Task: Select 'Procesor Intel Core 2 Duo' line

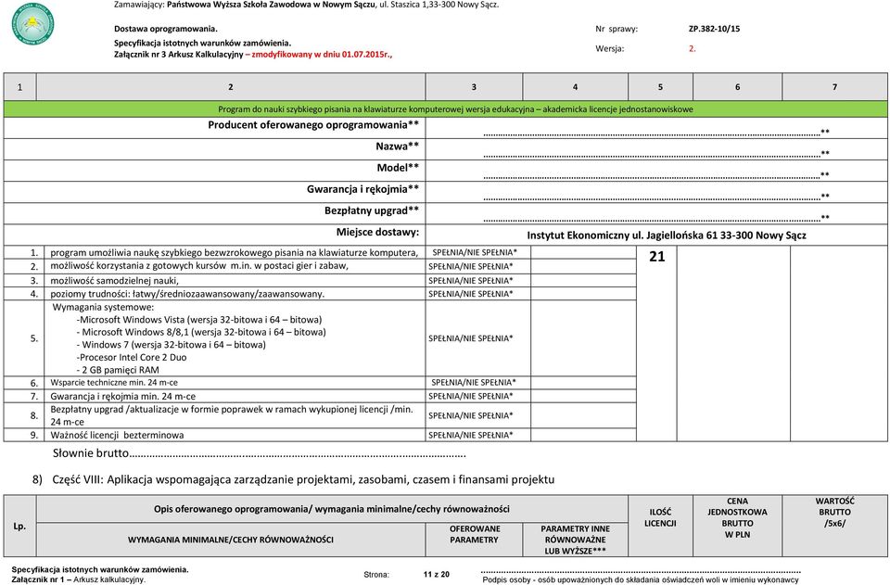Action: [x=131, y=358]
